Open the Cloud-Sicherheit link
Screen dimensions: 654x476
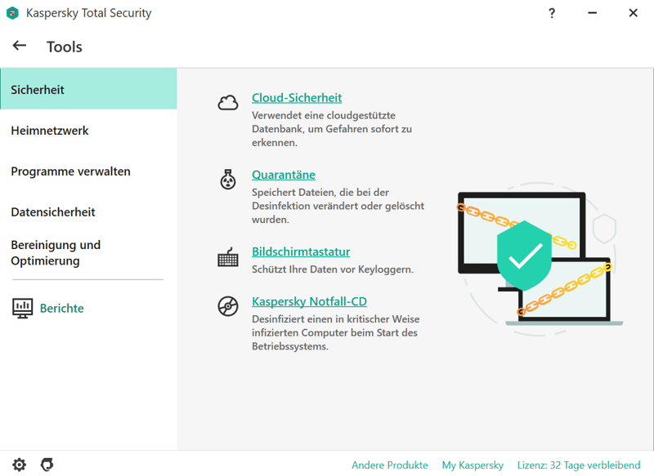click(x=297, y=98)
